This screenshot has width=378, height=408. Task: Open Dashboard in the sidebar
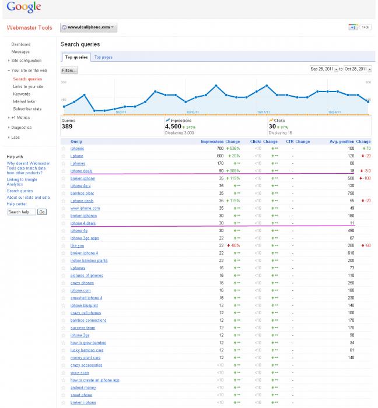pyautogui.click(x=21, y=44)
